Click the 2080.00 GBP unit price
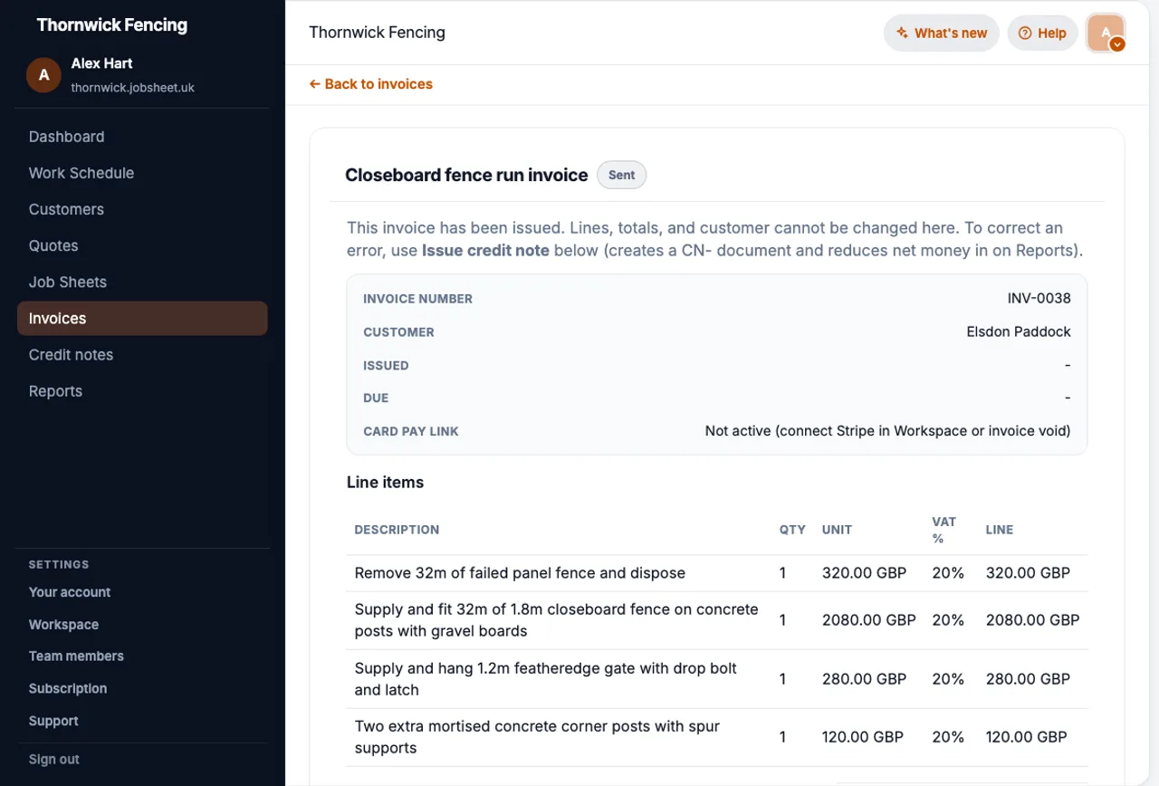 [x=869, y=620]
